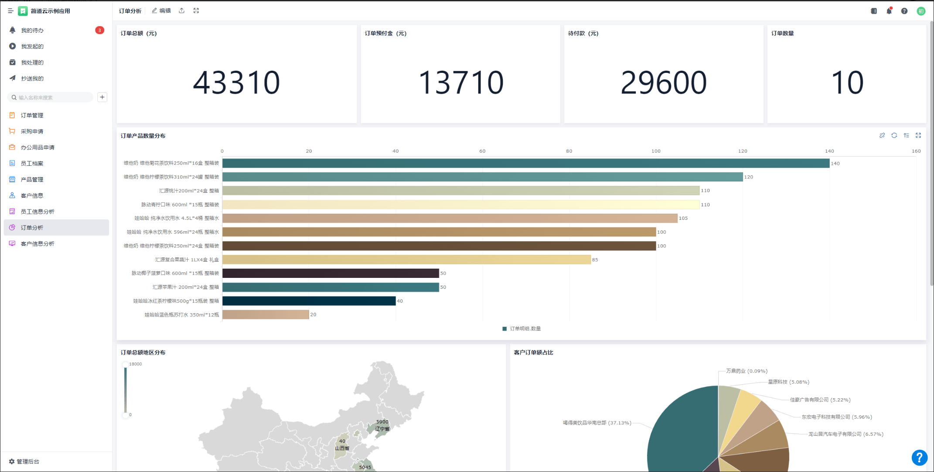934x472 pixels.
Task: Select 客户信息分析 in the sidebar
Action: coord(37,243)
